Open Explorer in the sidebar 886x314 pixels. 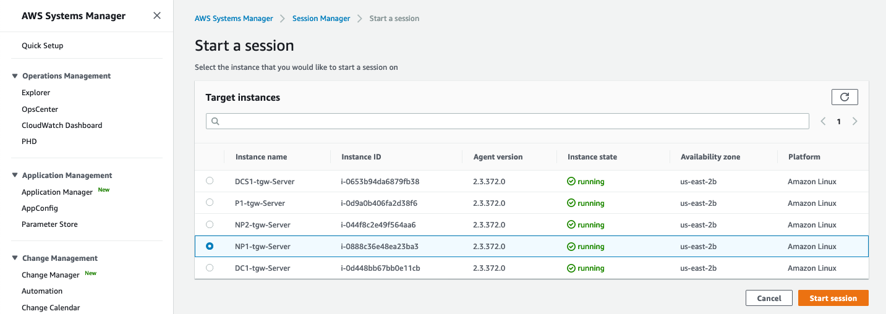click(36, 93)
